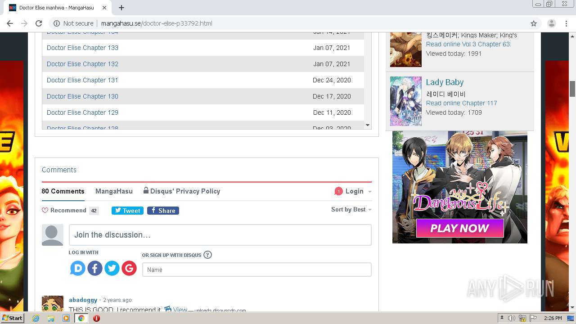The height and width of the screenshot is (324, 576).
Task: Click the taskbar clock showing 2:26 PM
Action: coord(553,318)
